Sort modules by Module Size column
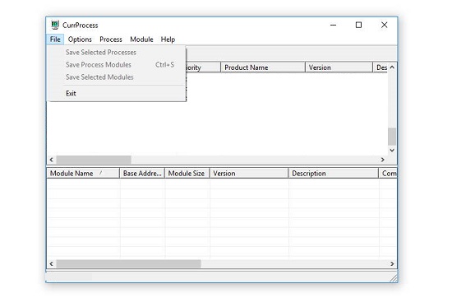This screenshot has height=307, width=452. click(x=187, y=174)
